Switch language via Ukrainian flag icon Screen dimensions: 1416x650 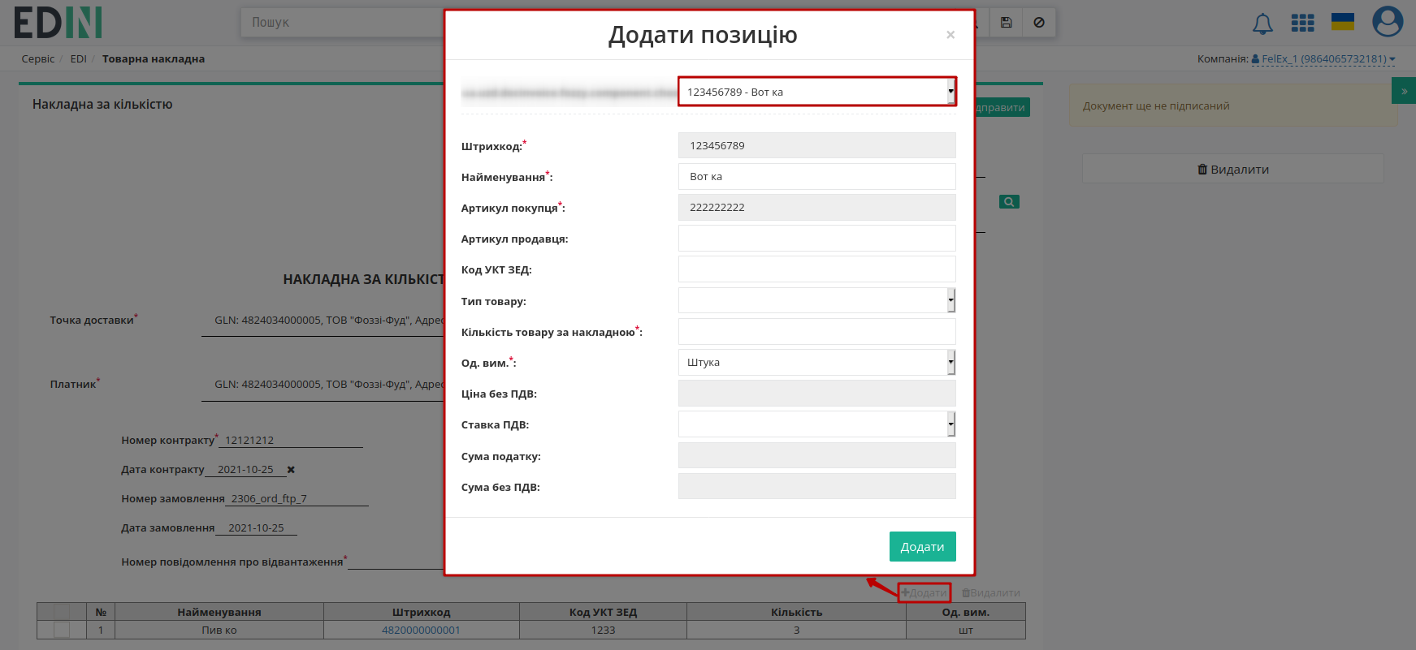click(x=1343, y=22)
